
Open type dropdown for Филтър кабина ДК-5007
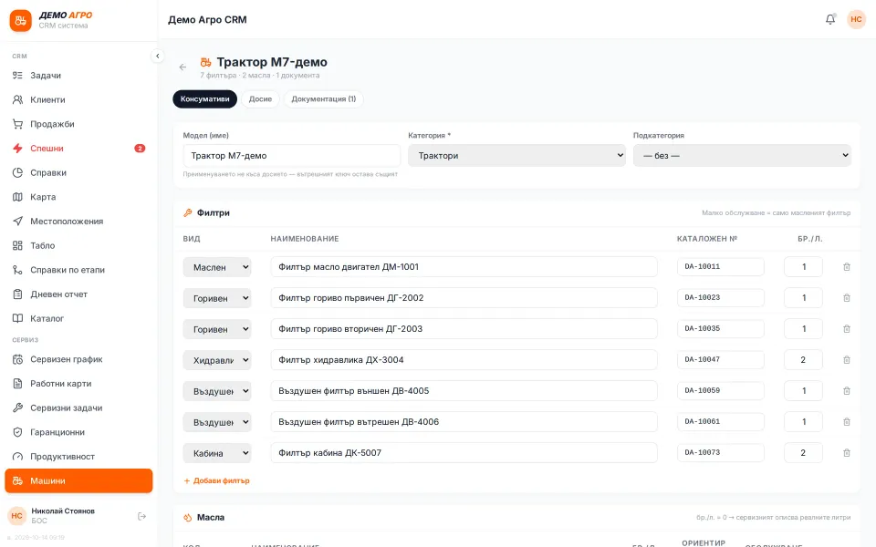pos(217,453)
